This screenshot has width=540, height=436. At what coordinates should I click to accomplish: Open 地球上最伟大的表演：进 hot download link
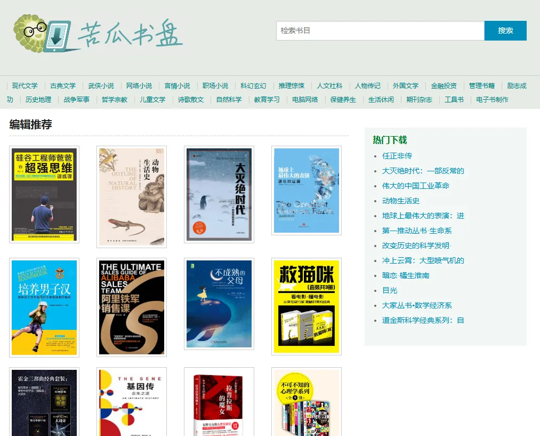pos(423,216)
